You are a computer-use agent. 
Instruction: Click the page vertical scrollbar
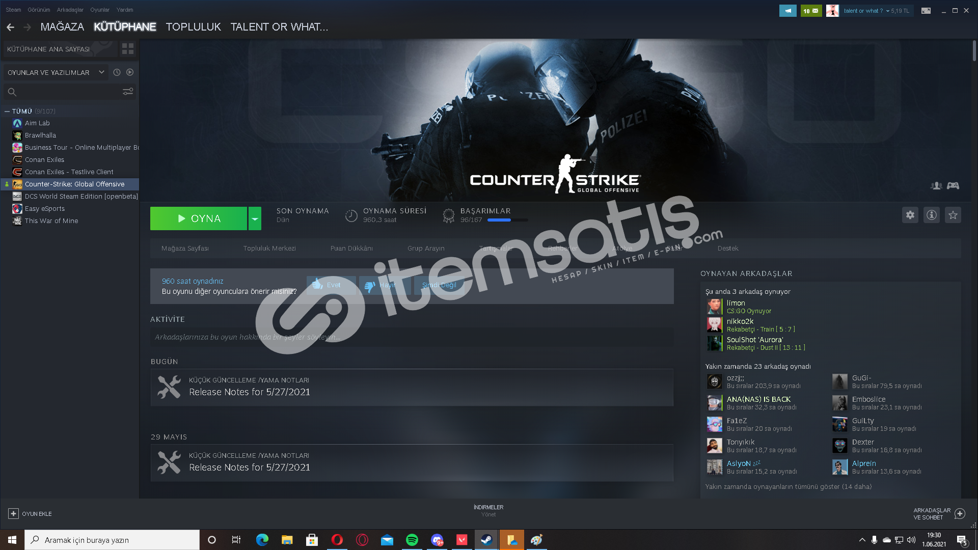tap(974, 51)
